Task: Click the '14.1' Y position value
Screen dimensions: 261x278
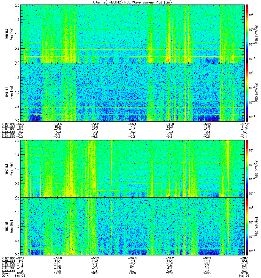Action: point(207,261)
